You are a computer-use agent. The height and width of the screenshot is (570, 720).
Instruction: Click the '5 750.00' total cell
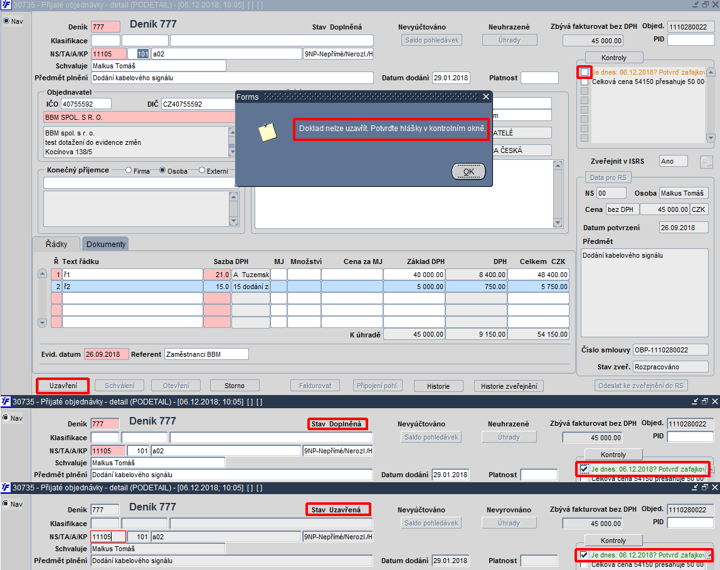[x=538, y=287]
